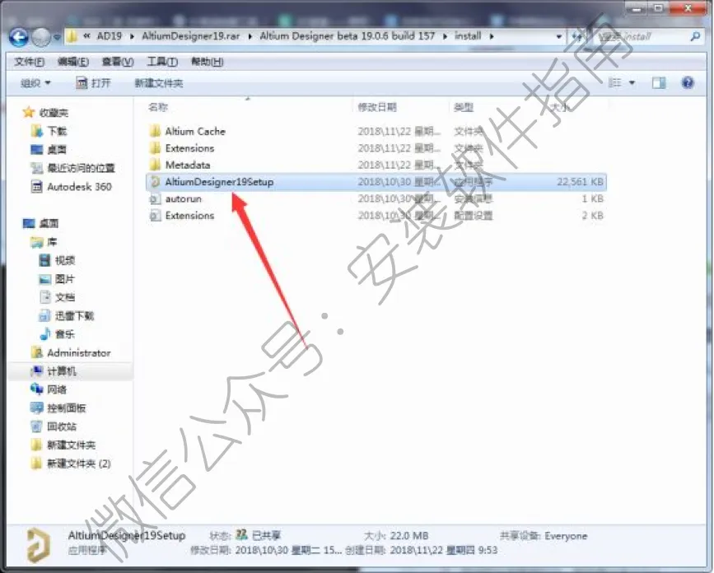Open the 音乐 library
714x573 pixels.
pyautogui.click(x=65, y=334)
